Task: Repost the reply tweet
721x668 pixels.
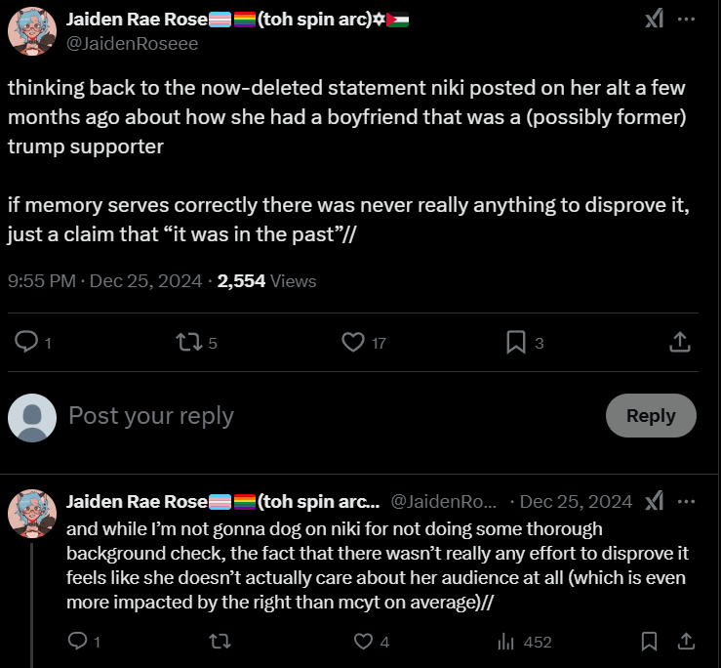Action: tap(220, 642)
